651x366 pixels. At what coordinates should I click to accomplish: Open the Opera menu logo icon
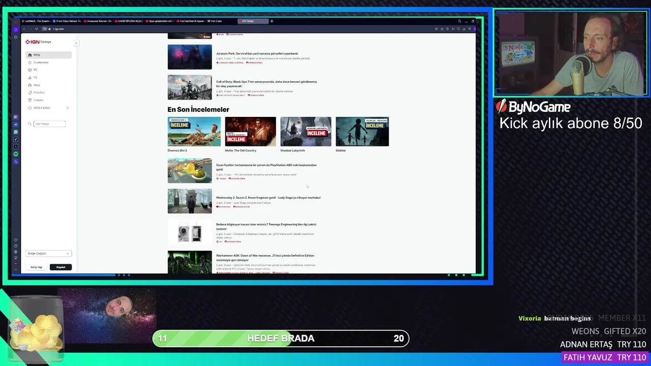16,21
